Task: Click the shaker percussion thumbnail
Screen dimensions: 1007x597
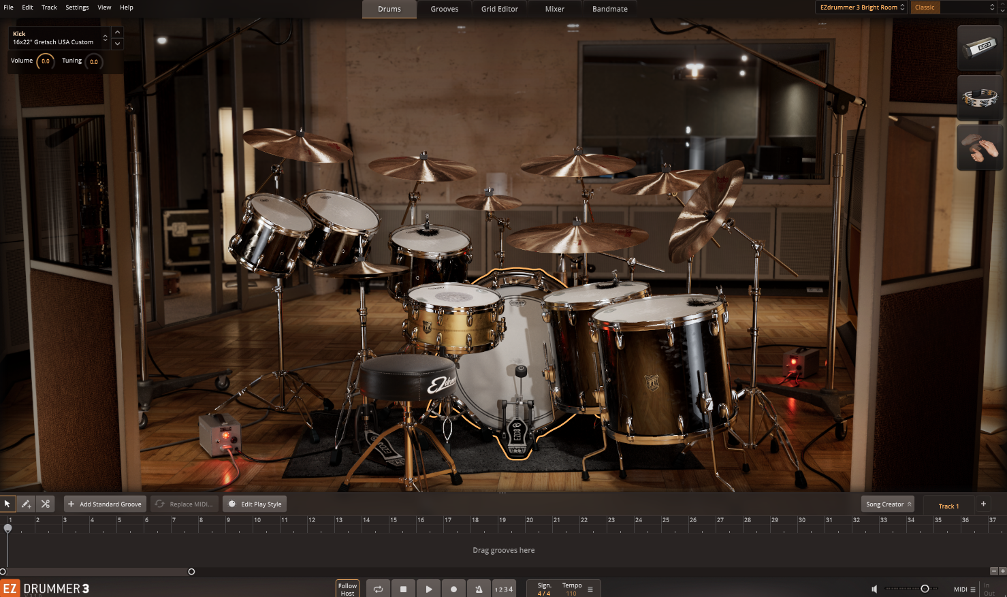Action: click(980, 48)
